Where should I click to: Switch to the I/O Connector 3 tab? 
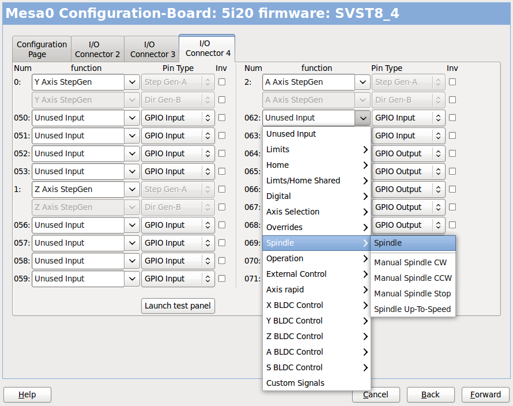pyautogui.click(x=152, y=48)
